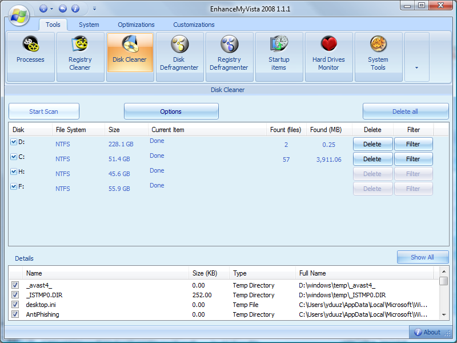Click the Show All button
457x343 pixels.
(423, 257)
